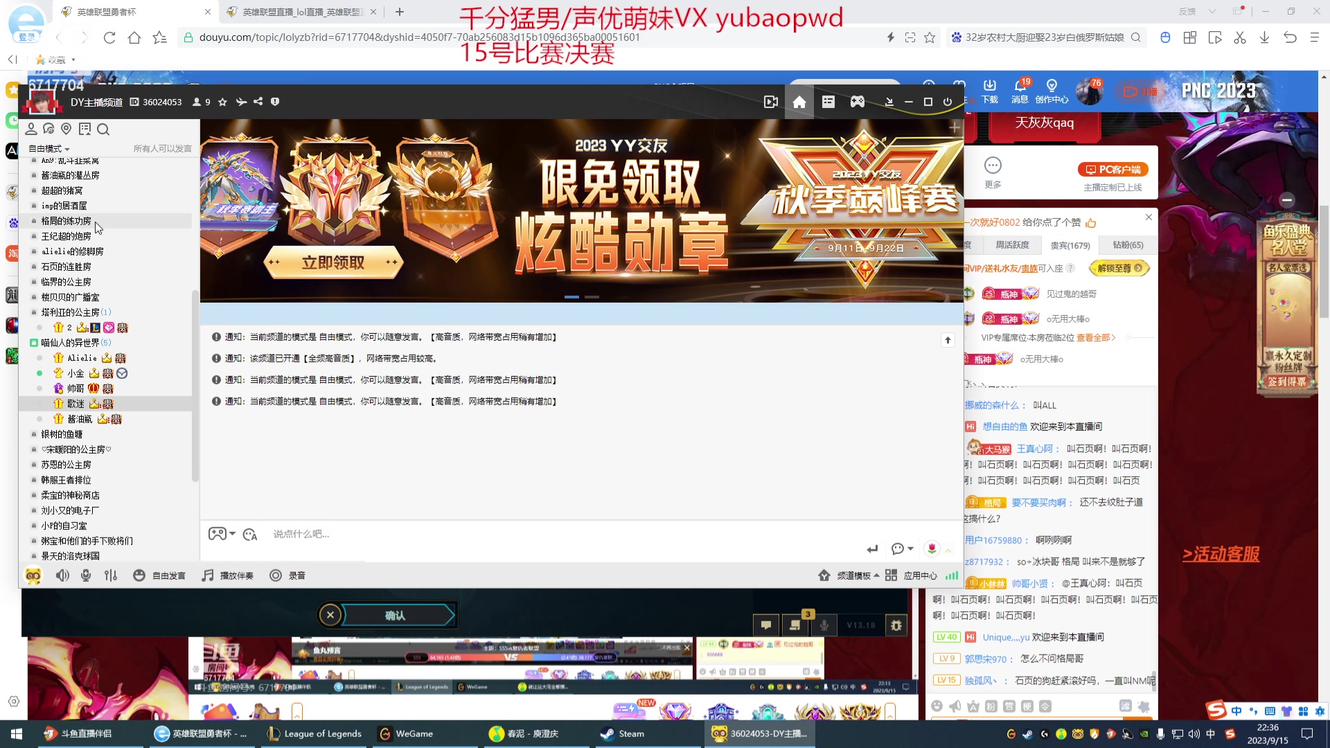Switch to the 钻粉(65) tab
This screenshot has width=1330, height=748.
(x=1127, y=245)
